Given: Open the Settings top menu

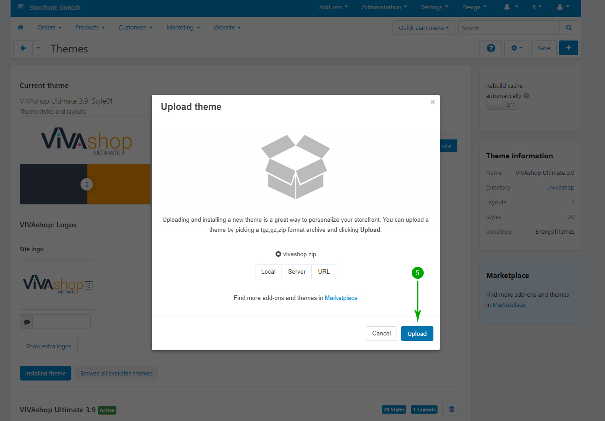Looking at the screenshot, I should pos(435,7).
